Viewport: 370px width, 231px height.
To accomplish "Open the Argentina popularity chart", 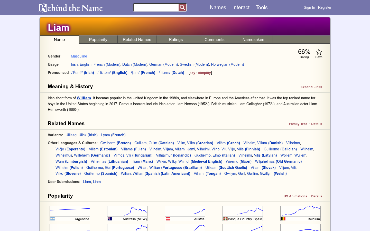I will coord(70,214).
